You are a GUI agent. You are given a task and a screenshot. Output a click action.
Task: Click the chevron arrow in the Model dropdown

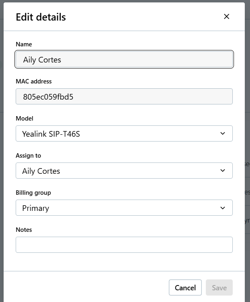pyautogui.click(x=223, y=133)
